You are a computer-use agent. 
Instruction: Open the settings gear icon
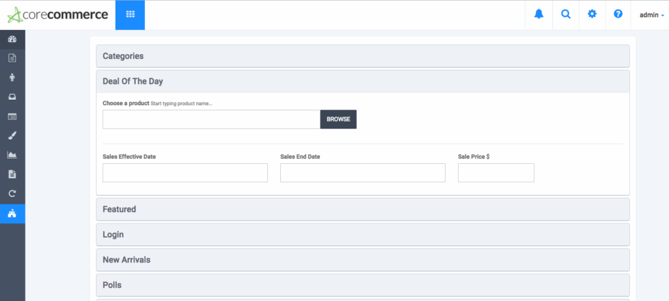tap(592, 14)
